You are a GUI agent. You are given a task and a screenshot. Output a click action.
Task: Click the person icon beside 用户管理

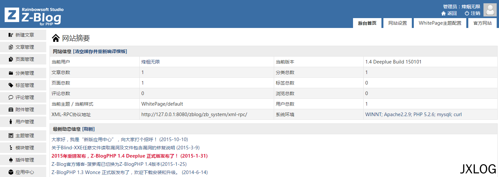pyautogui.click(x=11, y=122)
